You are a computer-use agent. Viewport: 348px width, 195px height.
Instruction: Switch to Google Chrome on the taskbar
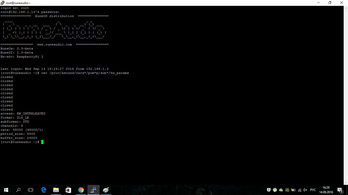tap(81, 190)
